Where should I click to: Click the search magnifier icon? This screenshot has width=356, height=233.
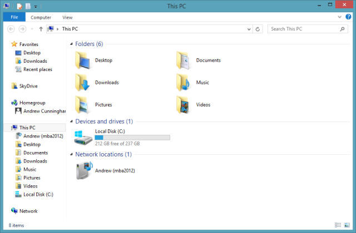(342, 29)
